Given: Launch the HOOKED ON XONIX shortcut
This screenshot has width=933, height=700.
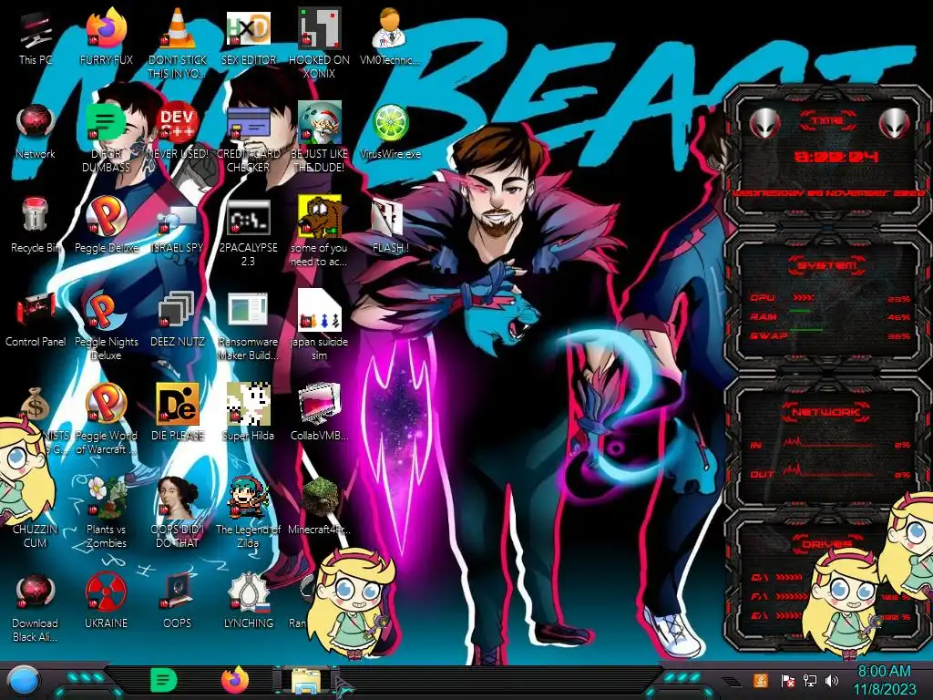Looking at the screenshot, I should click(x=320, y=43).
